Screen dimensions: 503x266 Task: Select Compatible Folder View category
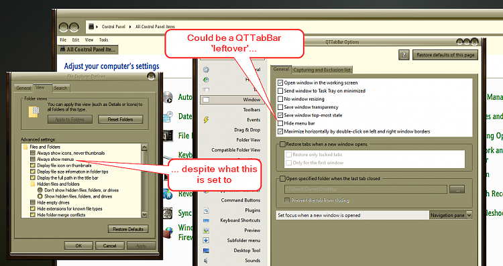coord(236,150)
